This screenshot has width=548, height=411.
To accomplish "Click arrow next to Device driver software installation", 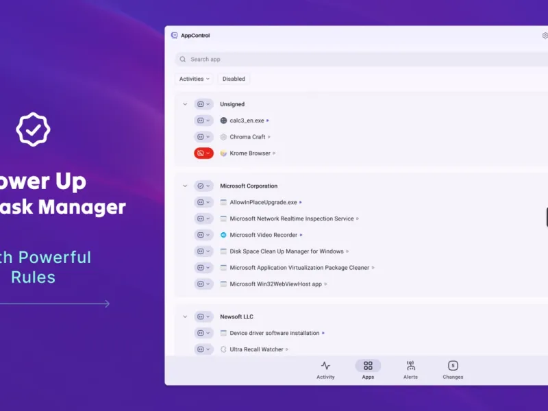I will 323,333.
